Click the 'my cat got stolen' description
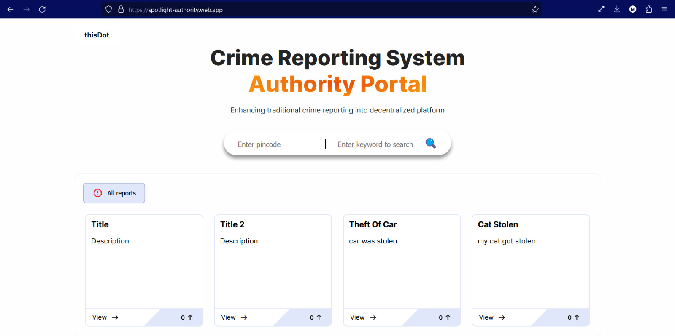 [x=506, y=241]
